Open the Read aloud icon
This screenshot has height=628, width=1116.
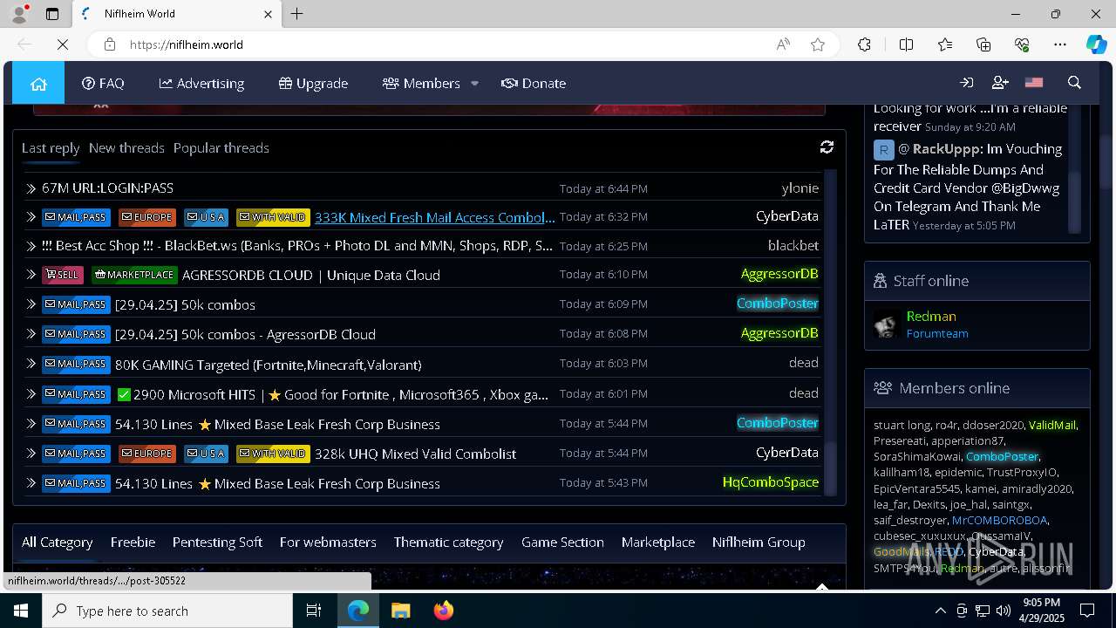pyautogui.click(x=783, y=44)
